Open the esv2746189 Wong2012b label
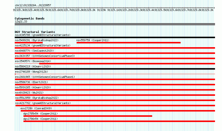The width and height of the screenshot is (222, 131). [31, 72]
